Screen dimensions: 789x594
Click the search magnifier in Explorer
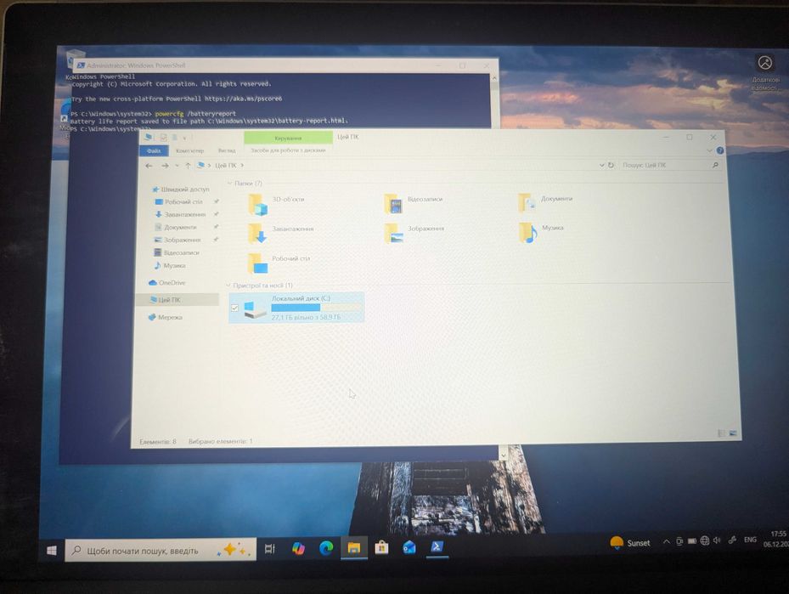[715, 165]
